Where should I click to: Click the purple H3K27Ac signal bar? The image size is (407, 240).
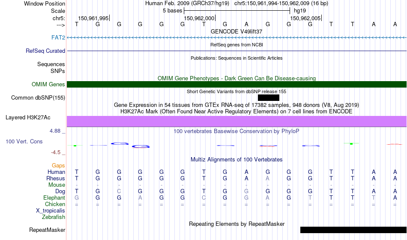pos(237,122)
